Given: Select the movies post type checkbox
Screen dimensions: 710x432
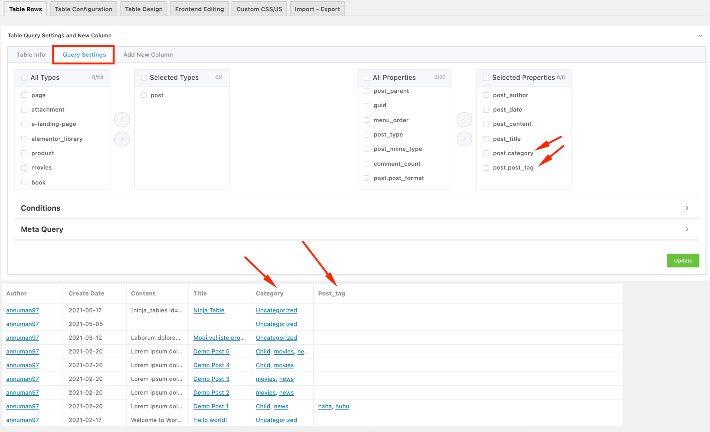Looking at the screenshot, I should (x=24, y=168).
